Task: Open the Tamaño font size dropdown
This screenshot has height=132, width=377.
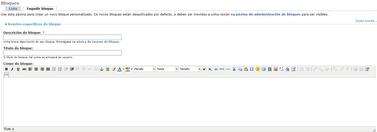Action: pos(190,69)
